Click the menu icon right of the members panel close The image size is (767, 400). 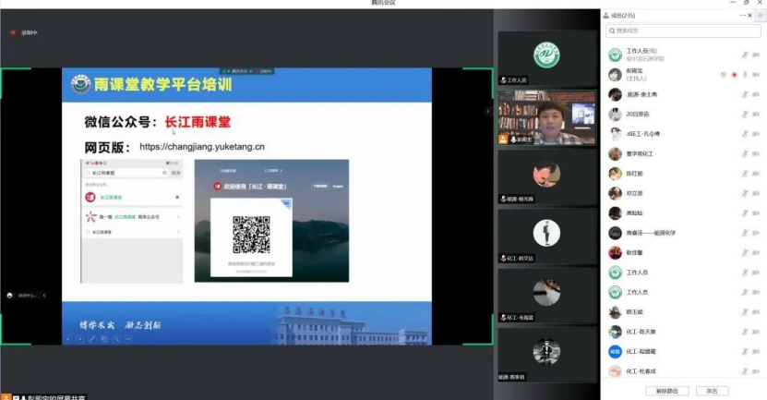[x=761, y=16]
